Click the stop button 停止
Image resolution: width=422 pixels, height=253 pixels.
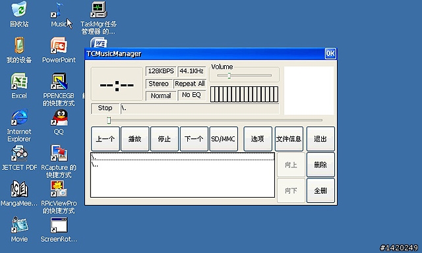tap(164, 139)
